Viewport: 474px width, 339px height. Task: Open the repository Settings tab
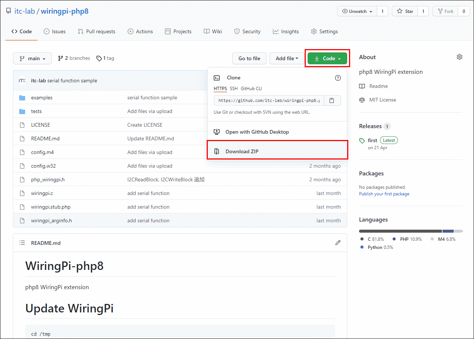coord(324,32)
